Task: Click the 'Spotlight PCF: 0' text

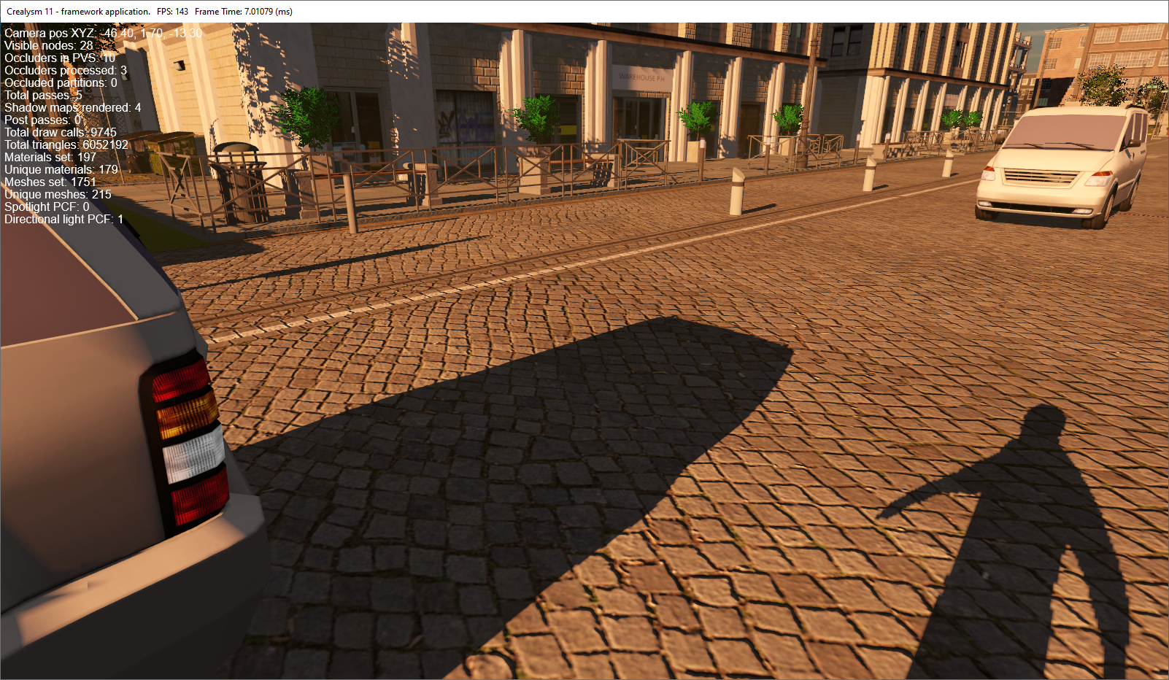Action: 47,206
